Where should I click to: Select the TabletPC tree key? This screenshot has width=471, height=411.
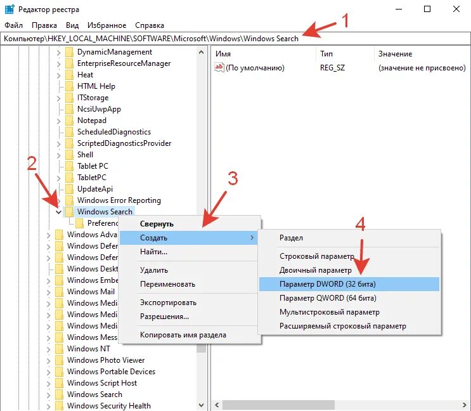(92, 177)
